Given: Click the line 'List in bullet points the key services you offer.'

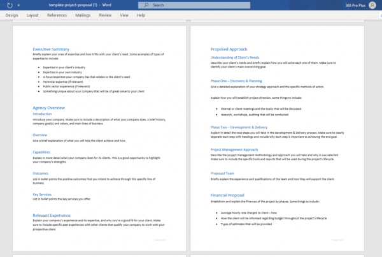Looking at the screenshot, I should click(62, 199).
